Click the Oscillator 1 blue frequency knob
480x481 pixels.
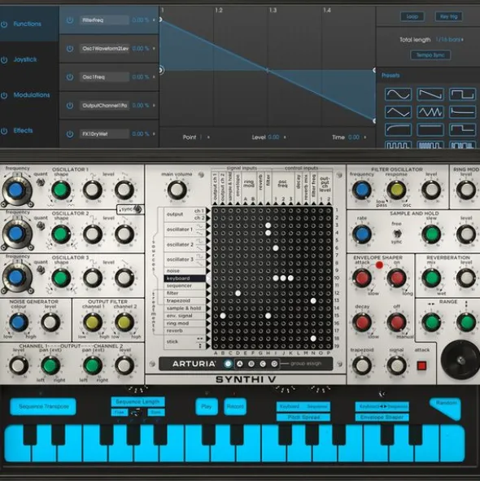16,190
